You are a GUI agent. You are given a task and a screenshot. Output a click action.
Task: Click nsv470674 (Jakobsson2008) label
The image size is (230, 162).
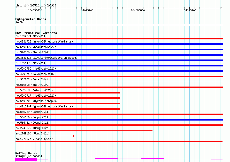(35, 74)
